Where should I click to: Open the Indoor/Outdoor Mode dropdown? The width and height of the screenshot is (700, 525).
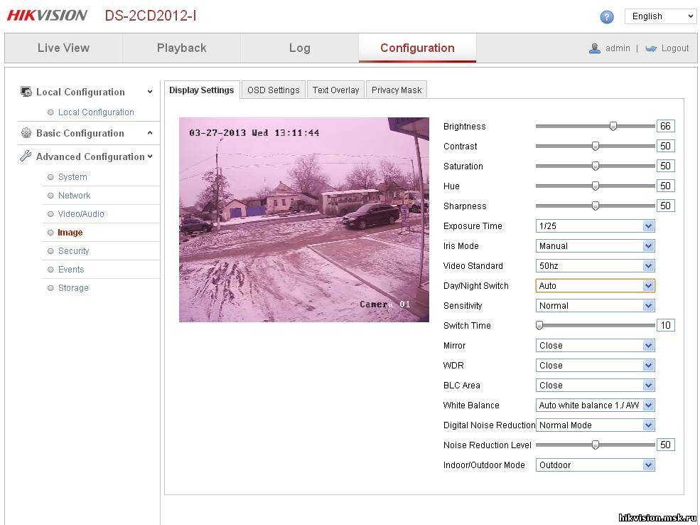595,465
